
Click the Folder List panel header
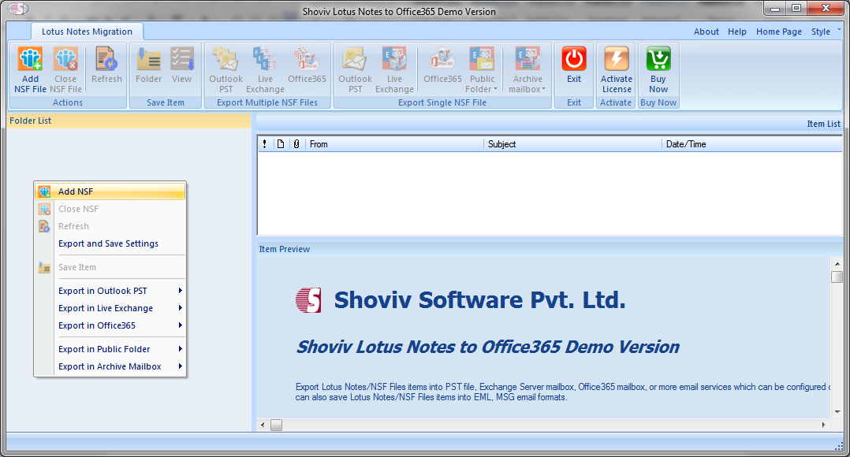(x=129, y=121)
